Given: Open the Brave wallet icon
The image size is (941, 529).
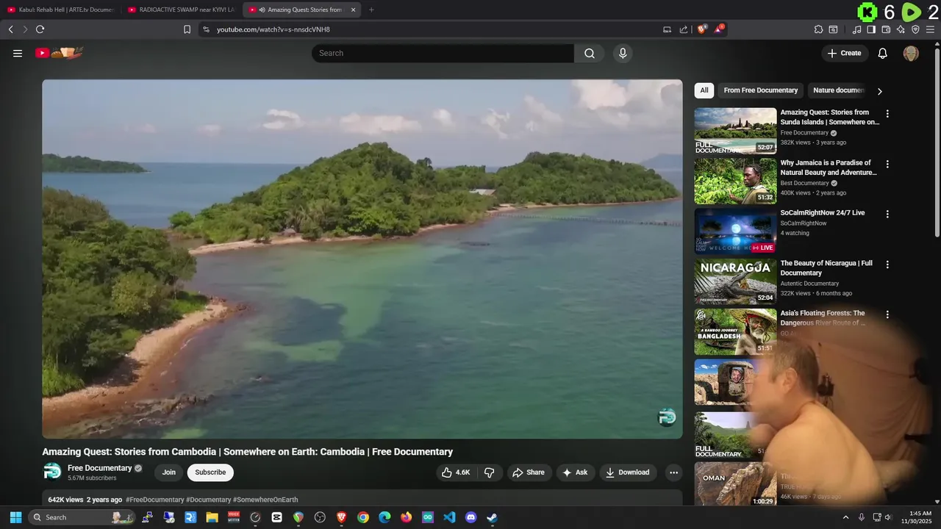Looking at the screenshot, I should pyautogui.click(x=886, y=29).
